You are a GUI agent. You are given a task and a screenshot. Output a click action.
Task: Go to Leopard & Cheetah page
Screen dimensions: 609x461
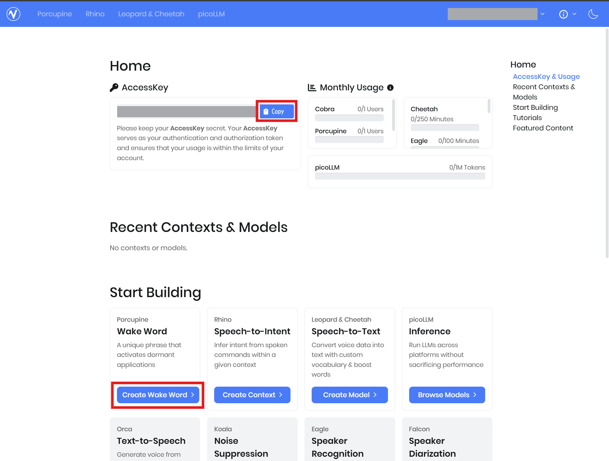click(151, 14)
